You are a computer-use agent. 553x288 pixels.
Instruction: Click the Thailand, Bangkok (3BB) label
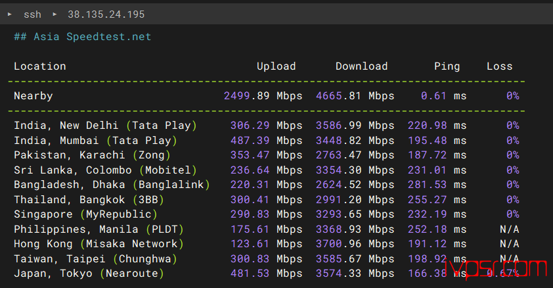coord(89,200)
